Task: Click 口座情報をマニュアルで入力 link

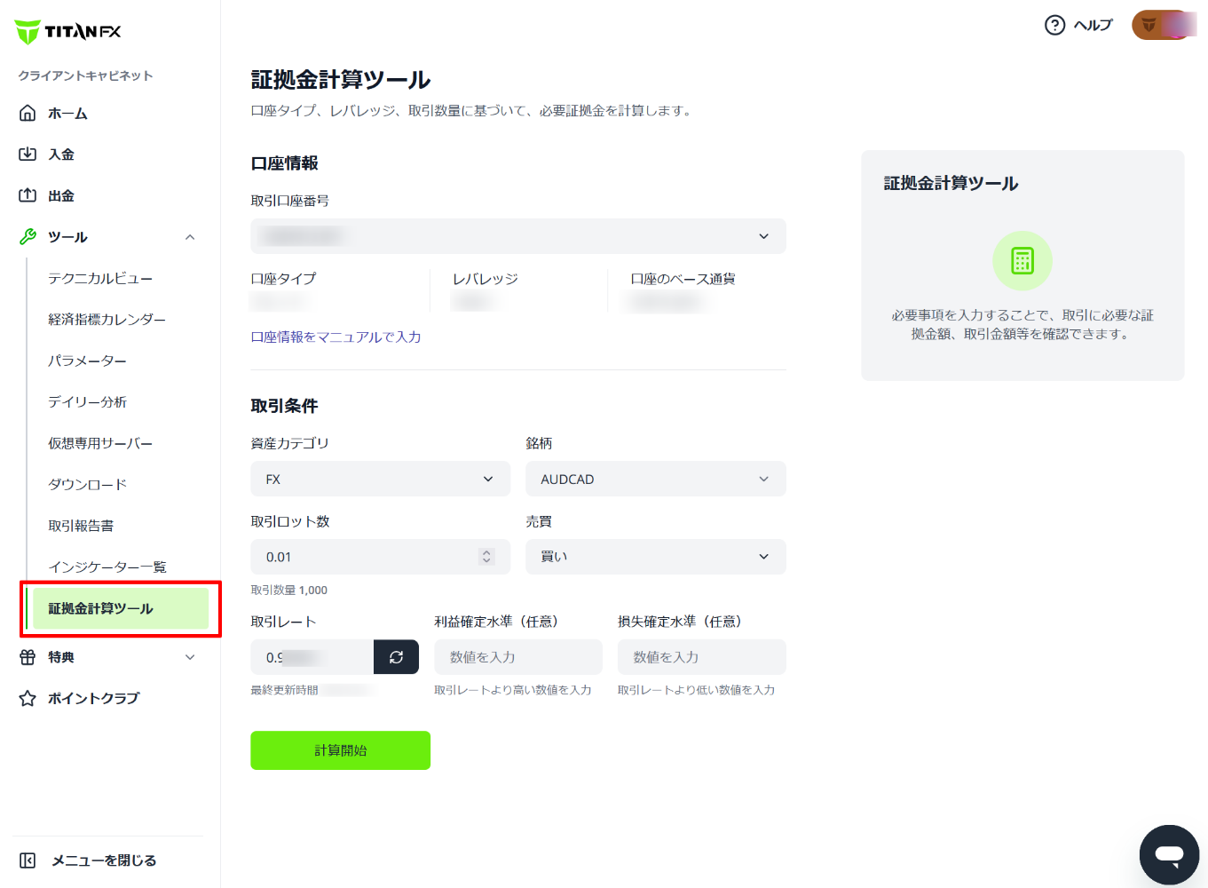Action: [336, 337]
